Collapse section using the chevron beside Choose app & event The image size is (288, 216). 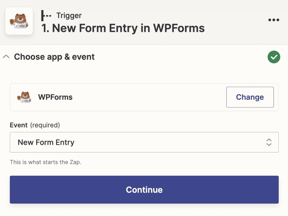pos(6,57)
